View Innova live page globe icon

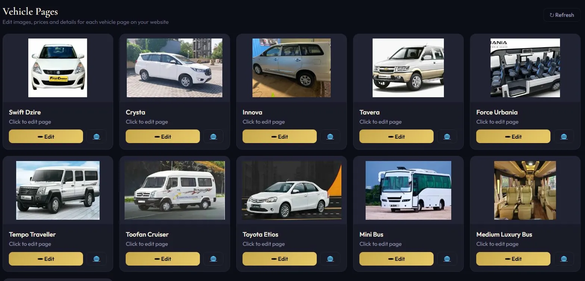pyautogui.click(x=330, y=136)
